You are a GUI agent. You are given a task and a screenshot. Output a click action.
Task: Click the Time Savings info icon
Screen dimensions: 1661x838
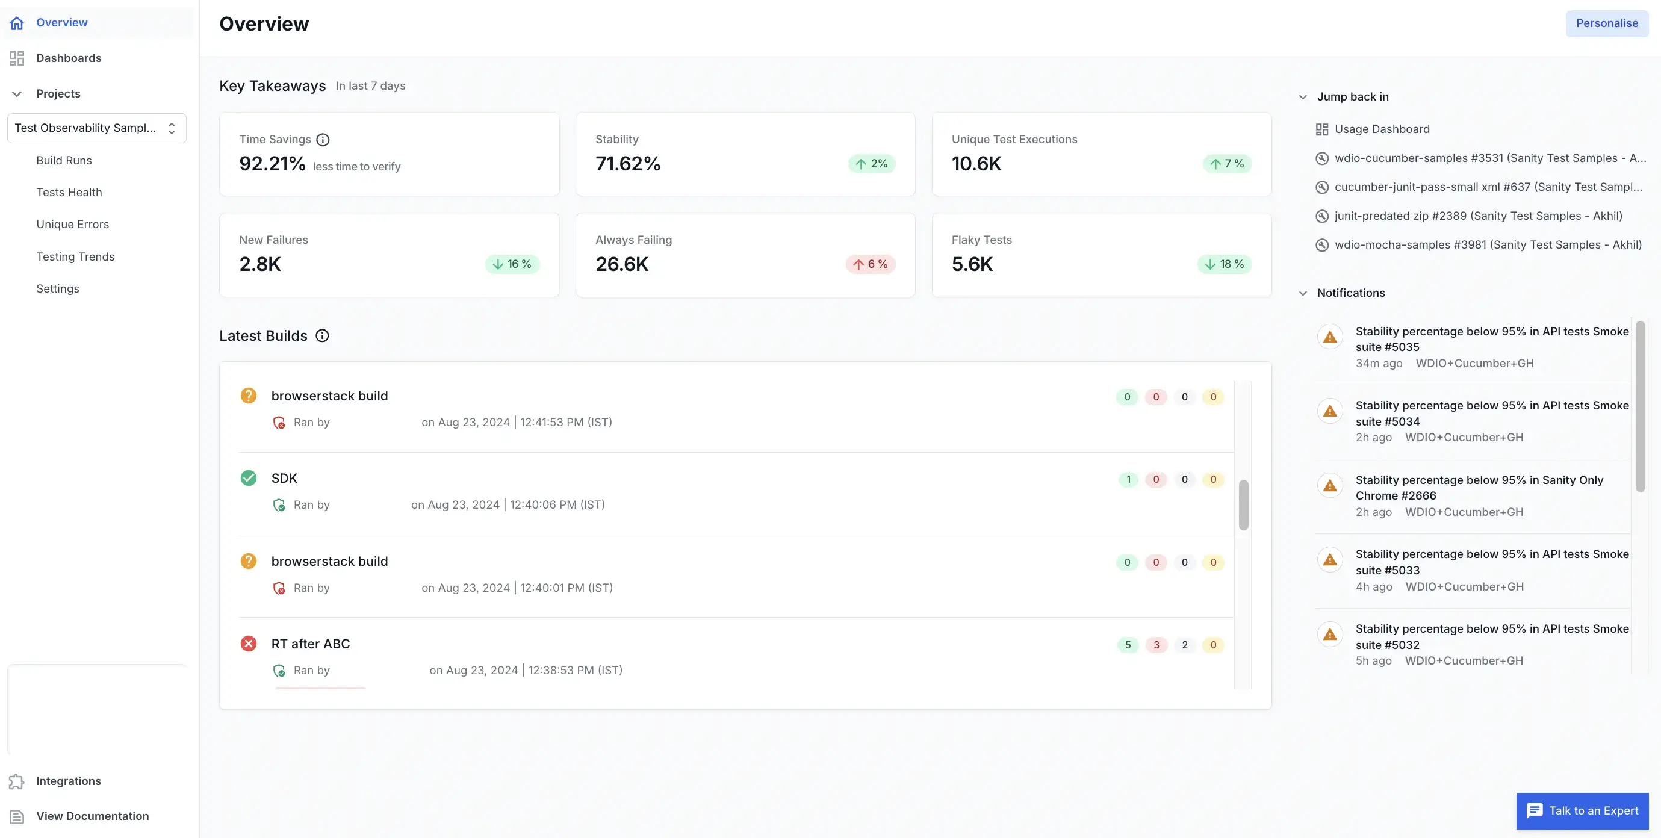(323, 140)
